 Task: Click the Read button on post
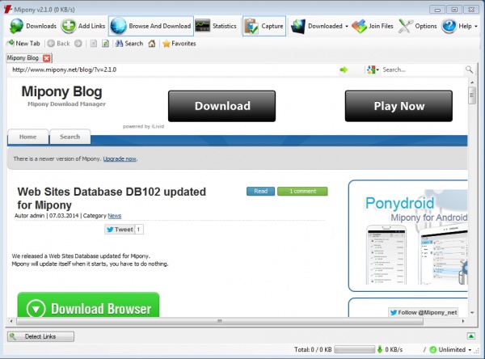[260, 192]
